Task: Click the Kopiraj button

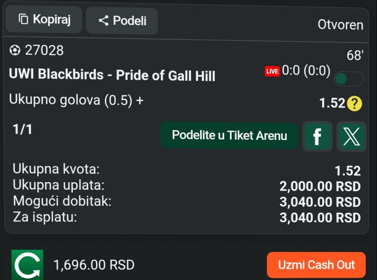Action: (x=44, y=19)
